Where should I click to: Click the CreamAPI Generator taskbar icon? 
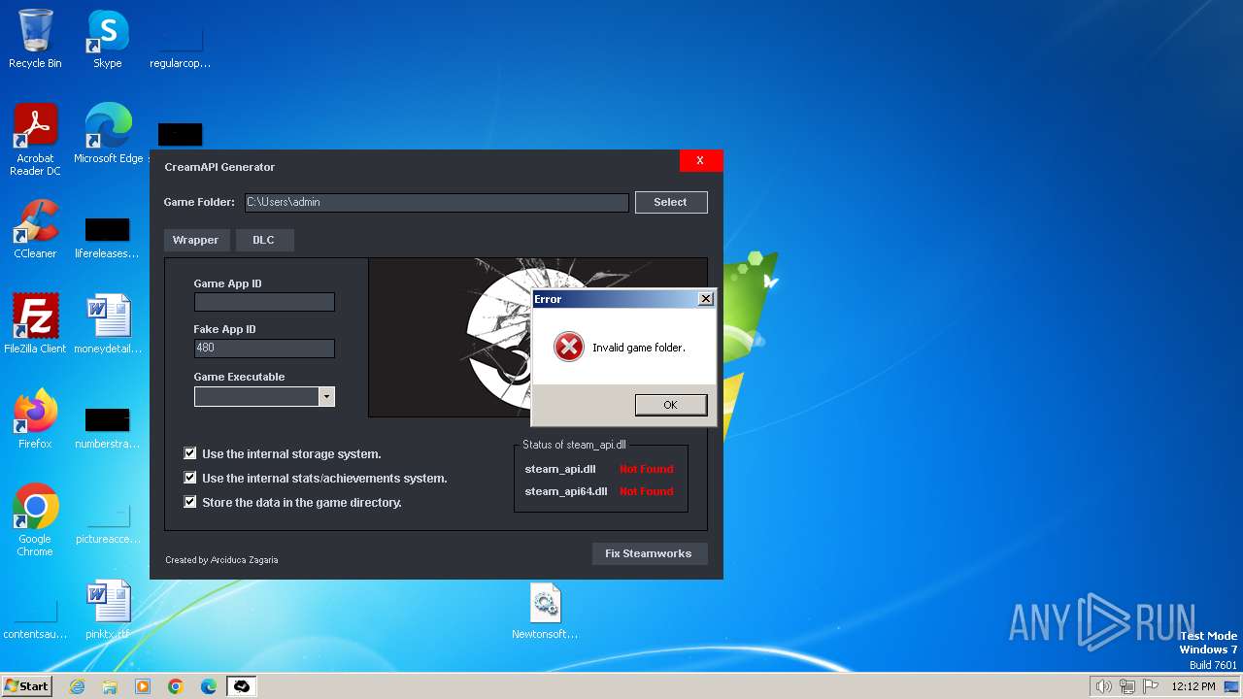(242, 686)
